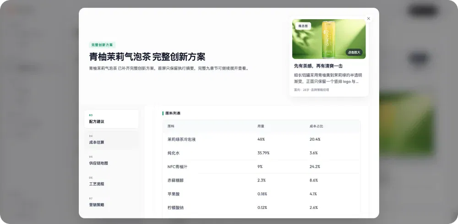This screenshot has width=458, height=224.
Task: Click the 成本占比 column header
Action: pos(316,126)
